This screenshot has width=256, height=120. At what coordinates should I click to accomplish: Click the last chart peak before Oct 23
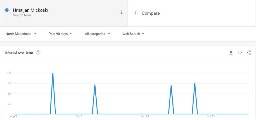tap(195, 83)
